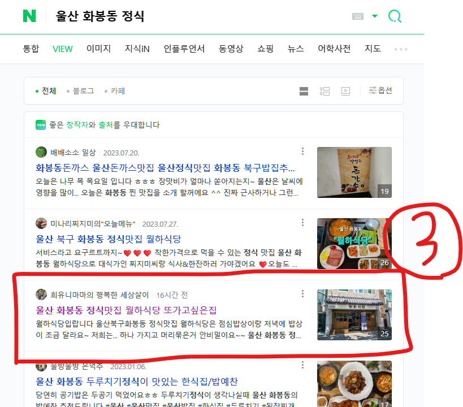The height and width of the screenshot is (407, 463).
Task: Click the date 2023.07.27.
Action: (x=161, y=224)
